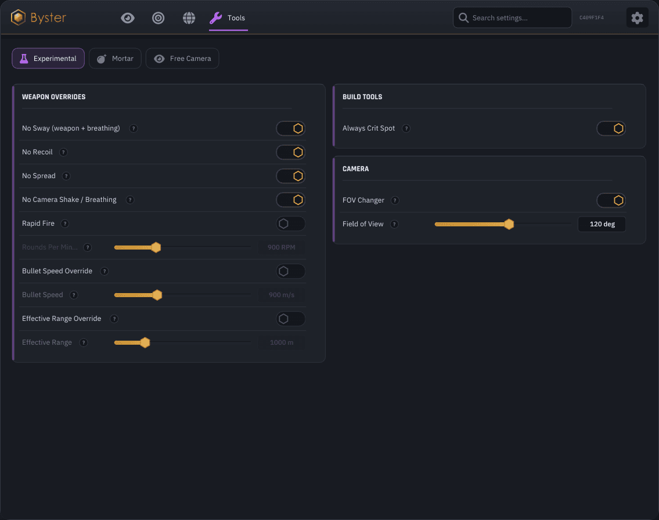Image resolution: width=659 pixels, height=520 pixels.
Task: Click the help icon beside Always Crit Spot
Action: pos(406,128)
